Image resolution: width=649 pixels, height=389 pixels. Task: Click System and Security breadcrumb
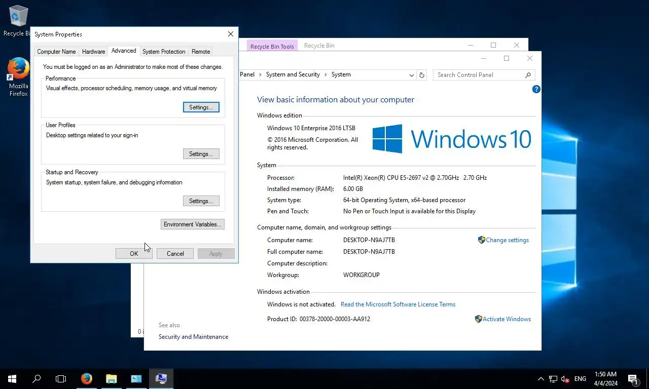(293, 74)
